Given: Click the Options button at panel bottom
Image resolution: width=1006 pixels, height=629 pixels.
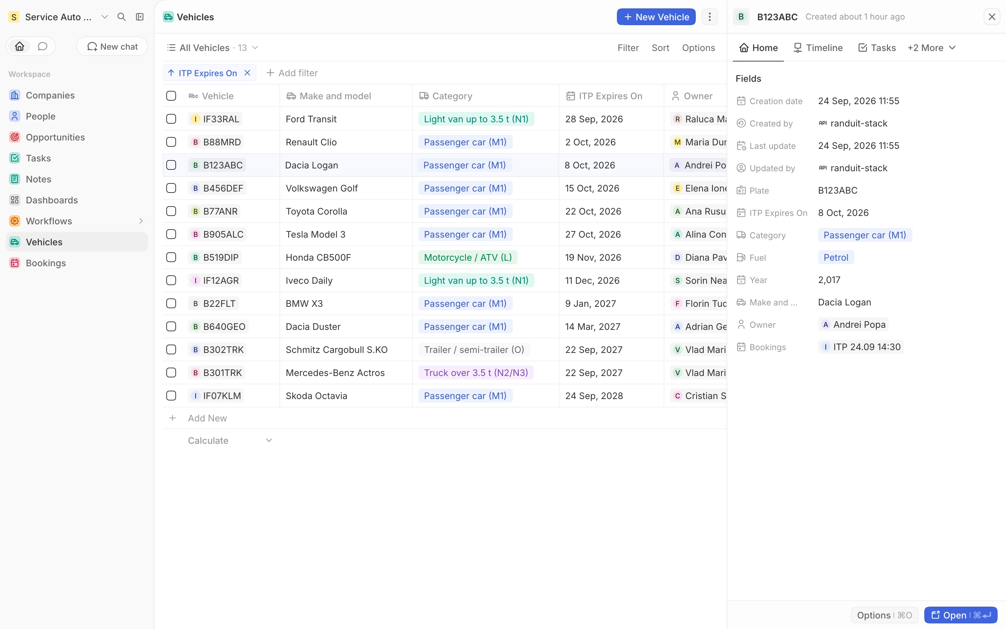Looking at the screenshot, I should click(x=884, y=615).
